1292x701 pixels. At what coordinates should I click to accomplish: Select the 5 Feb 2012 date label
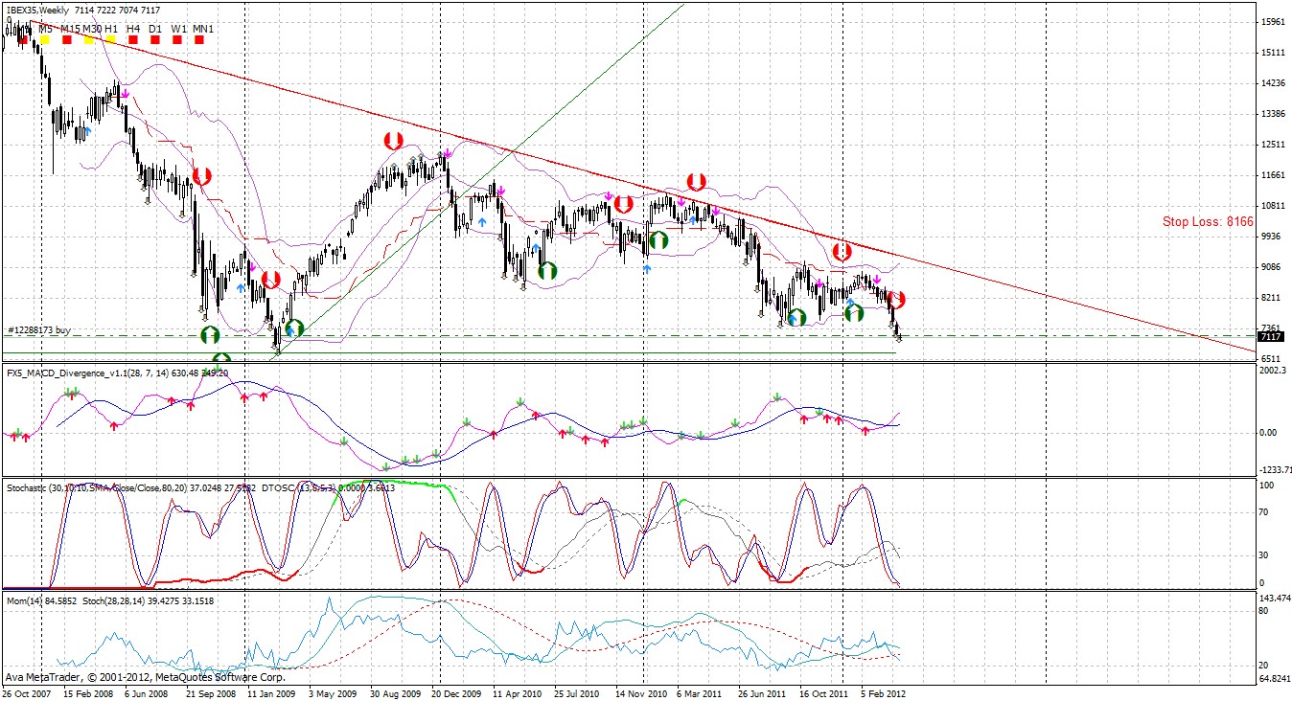(885, 692)
